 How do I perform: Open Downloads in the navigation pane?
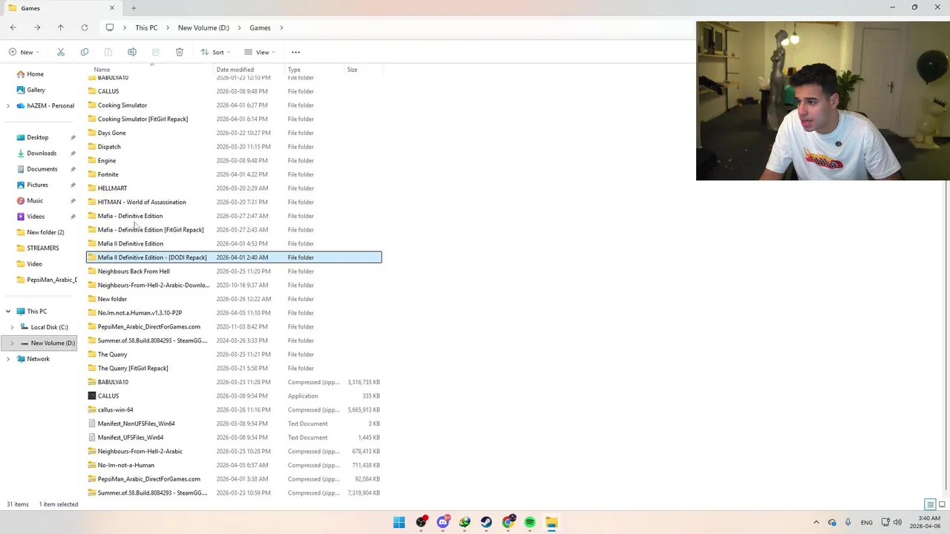[x=42, y=153]
